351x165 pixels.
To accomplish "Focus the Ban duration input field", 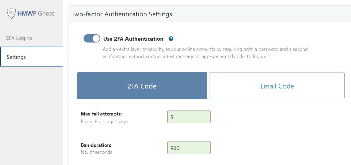I will 189,148.
